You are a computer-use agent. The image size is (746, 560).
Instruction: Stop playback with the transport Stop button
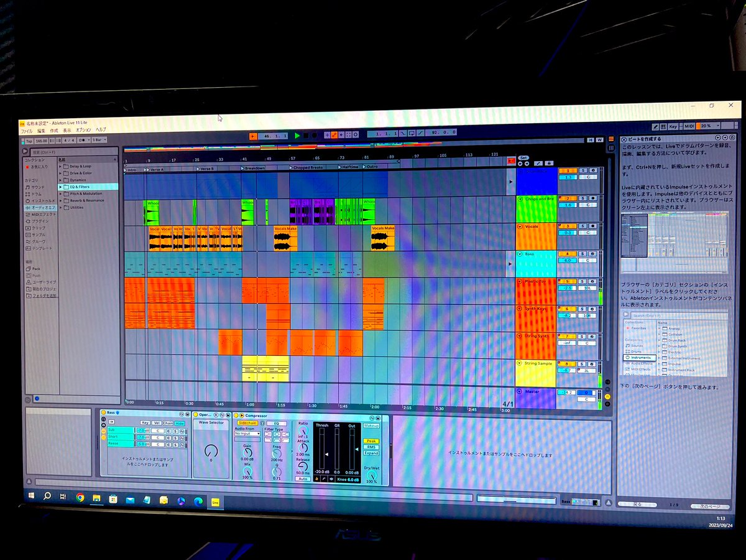[x=306, y=135]
